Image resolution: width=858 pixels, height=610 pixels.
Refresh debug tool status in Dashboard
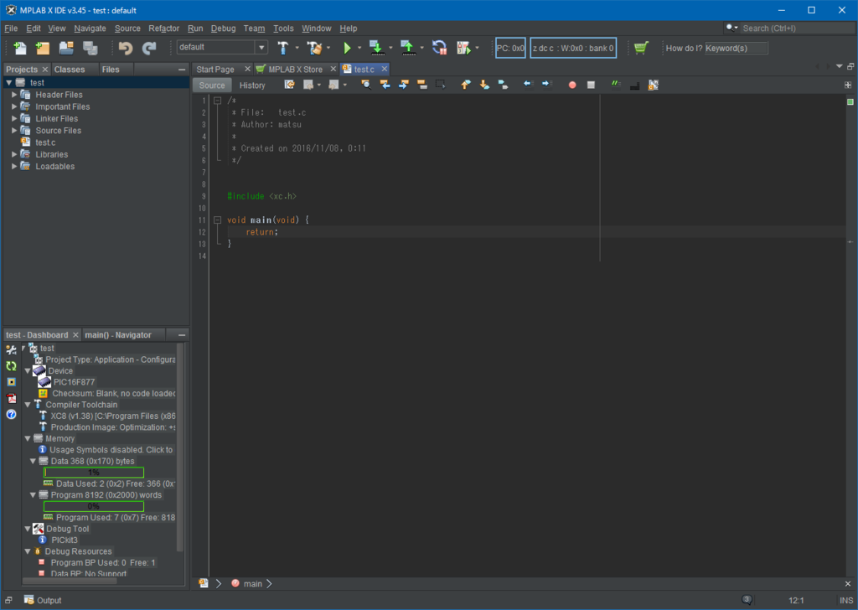[x=11, y=366]
